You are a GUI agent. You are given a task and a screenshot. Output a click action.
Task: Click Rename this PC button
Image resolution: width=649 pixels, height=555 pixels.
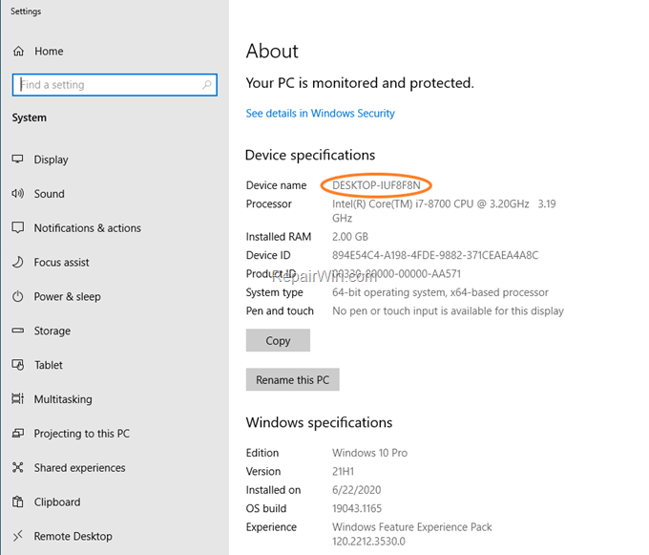point(292,379)
